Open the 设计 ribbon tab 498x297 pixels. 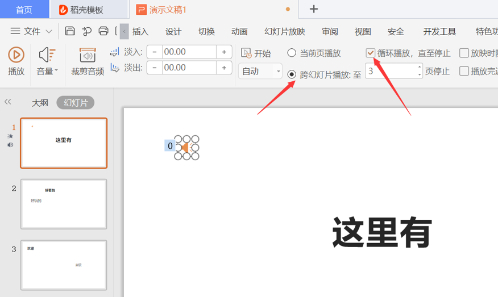tap(173, 31)
